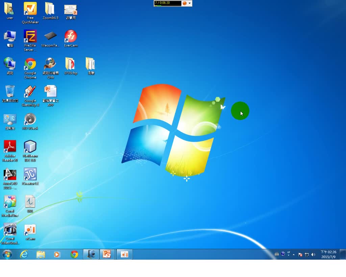Open the language bar options arrow
This screenshot has width=346, height=277.
coord(289,255)
